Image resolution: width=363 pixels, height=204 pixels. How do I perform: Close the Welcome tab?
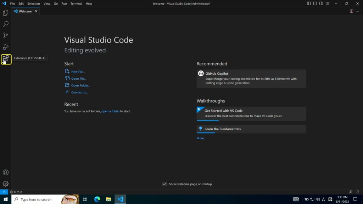36,11
